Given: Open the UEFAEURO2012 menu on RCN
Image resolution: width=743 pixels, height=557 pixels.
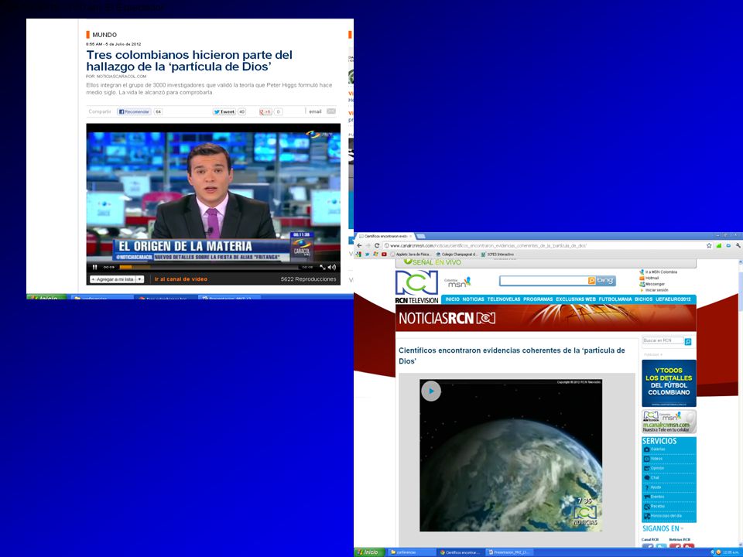Looking at the screenshot, I should click(x=673, y=299).
